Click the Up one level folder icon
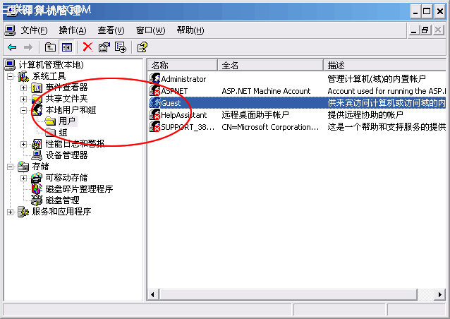Image resolution: width=450 pixels, height=319 pixels. [x=50, y=47]
